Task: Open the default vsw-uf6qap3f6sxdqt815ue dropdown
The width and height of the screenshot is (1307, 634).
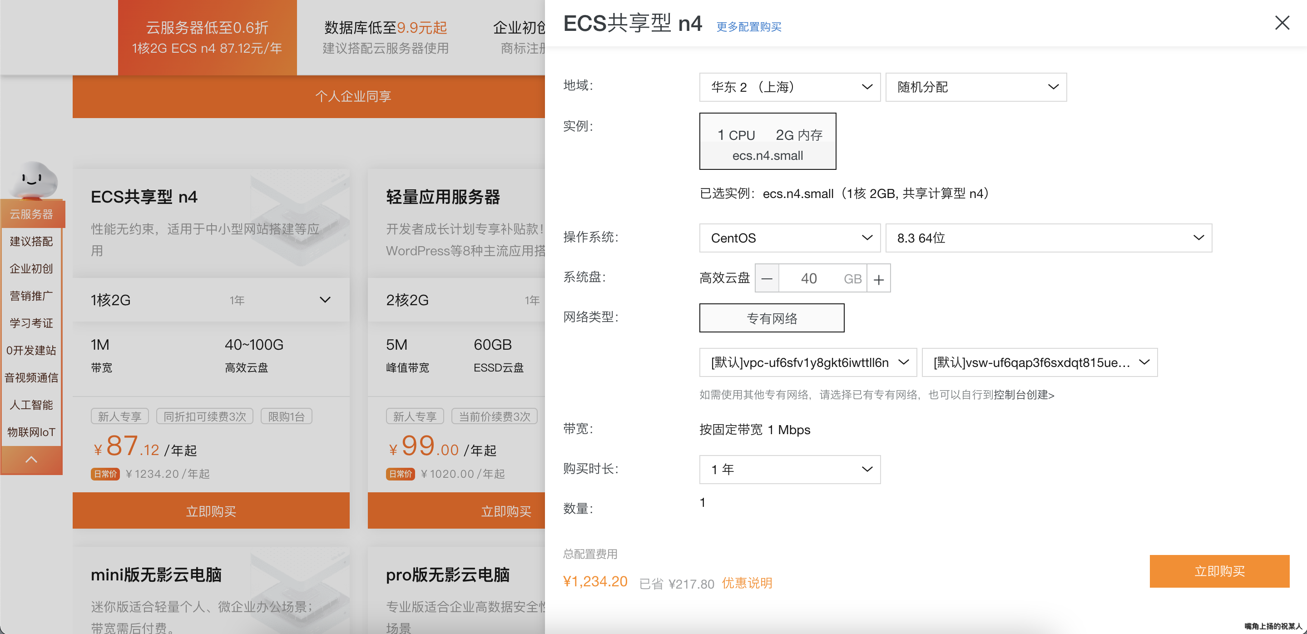Action: point(1039,362)
